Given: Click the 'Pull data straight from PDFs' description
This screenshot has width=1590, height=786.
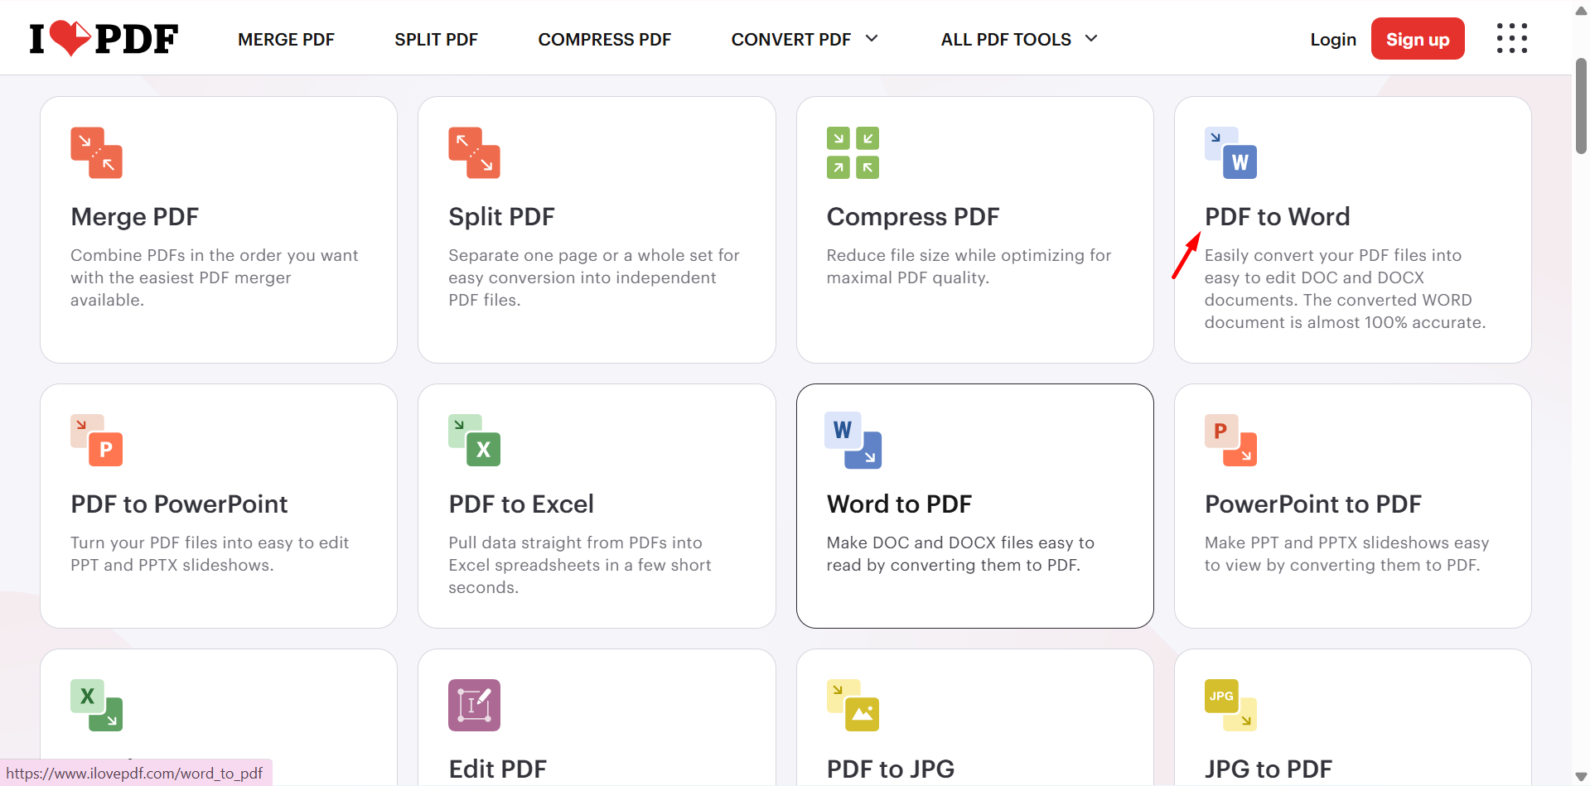Looking at the screenshot, I should tap(579, 565).
